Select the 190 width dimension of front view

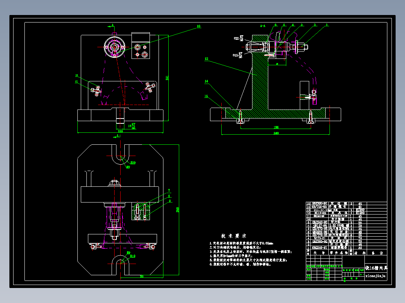(x=120, y=131)
